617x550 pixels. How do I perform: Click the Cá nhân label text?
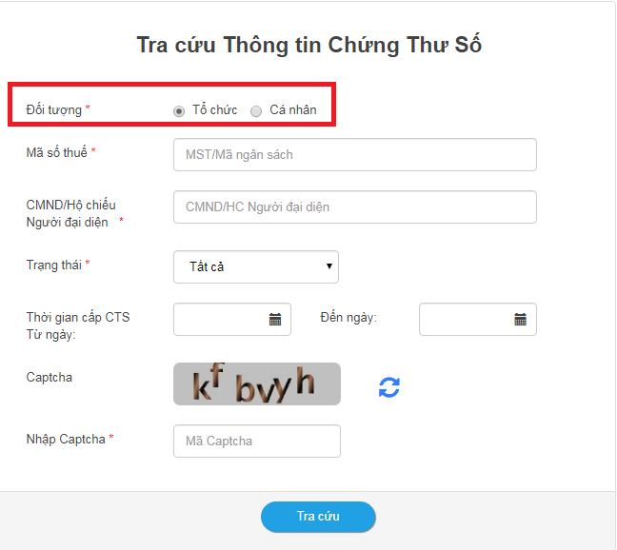pos(293,109)
